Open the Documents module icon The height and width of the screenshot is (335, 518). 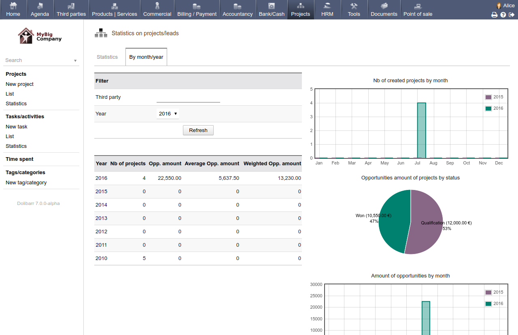click(384, 6)
